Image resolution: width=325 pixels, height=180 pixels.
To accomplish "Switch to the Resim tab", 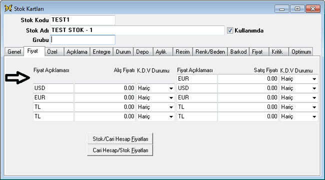I will tap(182, 51).
